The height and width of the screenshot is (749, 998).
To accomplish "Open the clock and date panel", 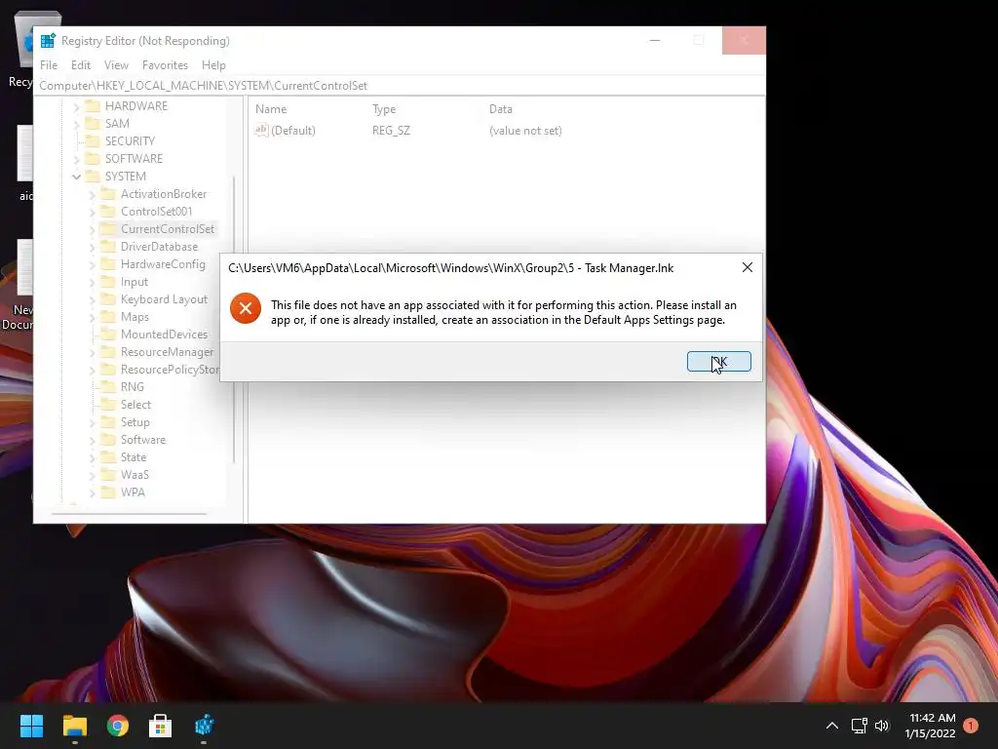I will [931, 726].
